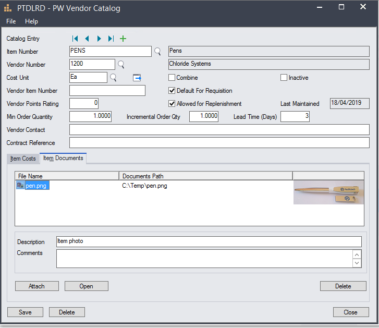The image size is (379, 328).
Task: Click the Chloride Systems vendor name field
Action: [269, 65]
